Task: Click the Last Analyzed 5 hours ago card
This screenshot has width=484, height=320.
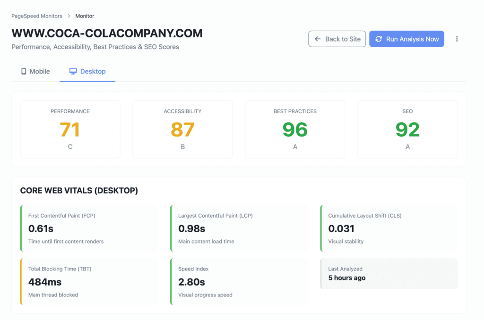Action: pyautogui.click(x=389, y=273)
